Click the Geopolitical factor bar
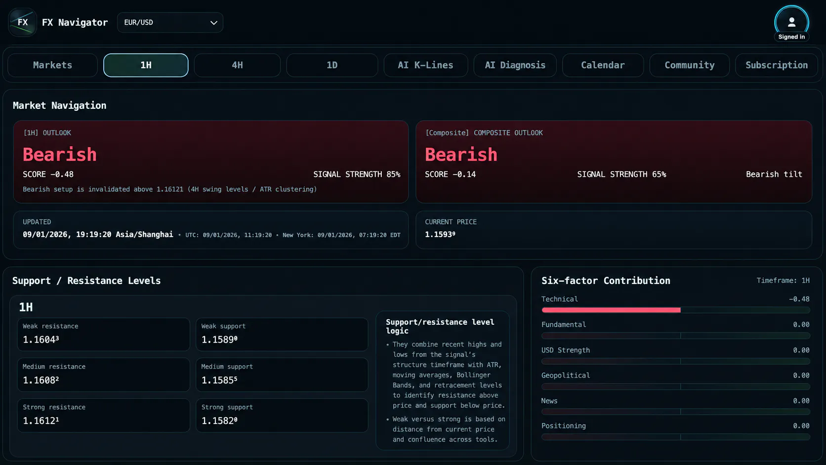 pyautogui.click(x=675, y=386)
